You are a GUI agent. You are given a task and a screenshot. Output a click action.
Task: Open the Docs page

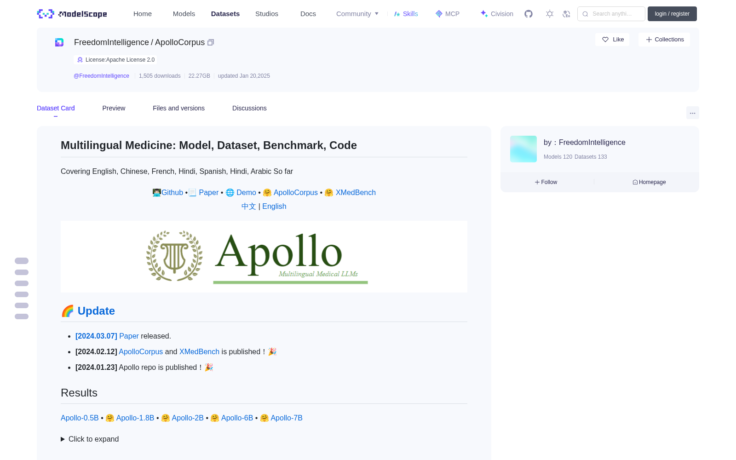click(308, 14)
